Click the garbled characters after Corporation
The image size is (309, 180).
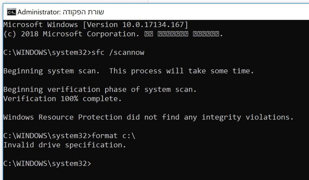coord(184,34)
